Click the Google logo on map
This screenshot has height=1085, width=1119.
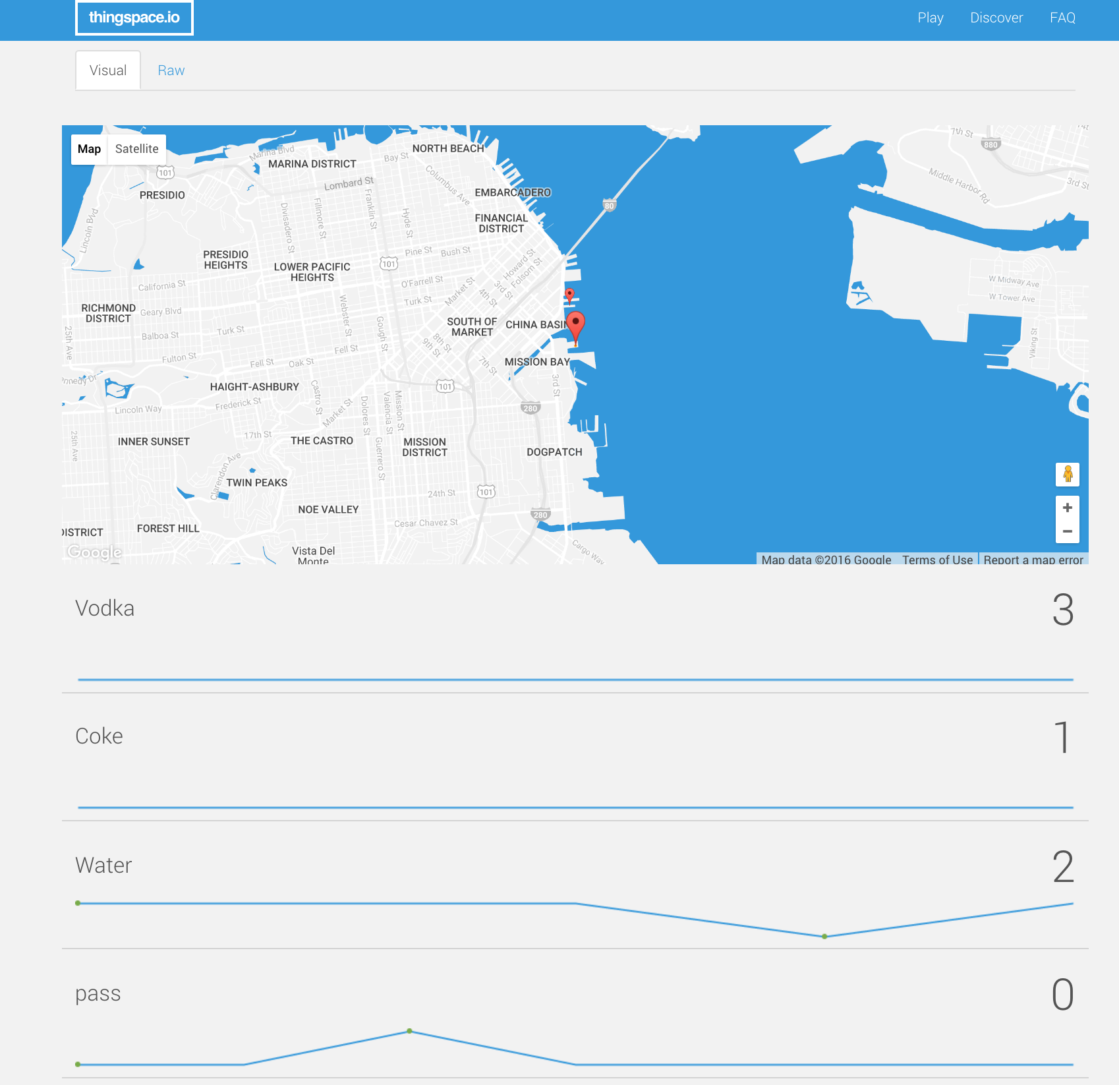[95, 552]
